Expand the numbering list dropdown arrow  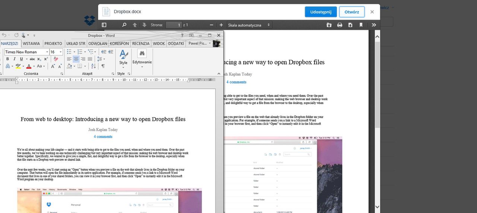click(85, 52)
